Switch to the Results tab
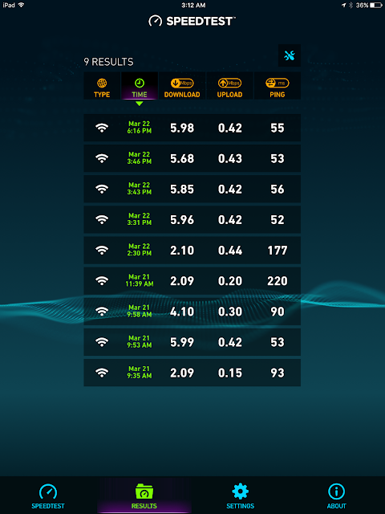Viewport: 385px width, 514px height. coord(144,496)
